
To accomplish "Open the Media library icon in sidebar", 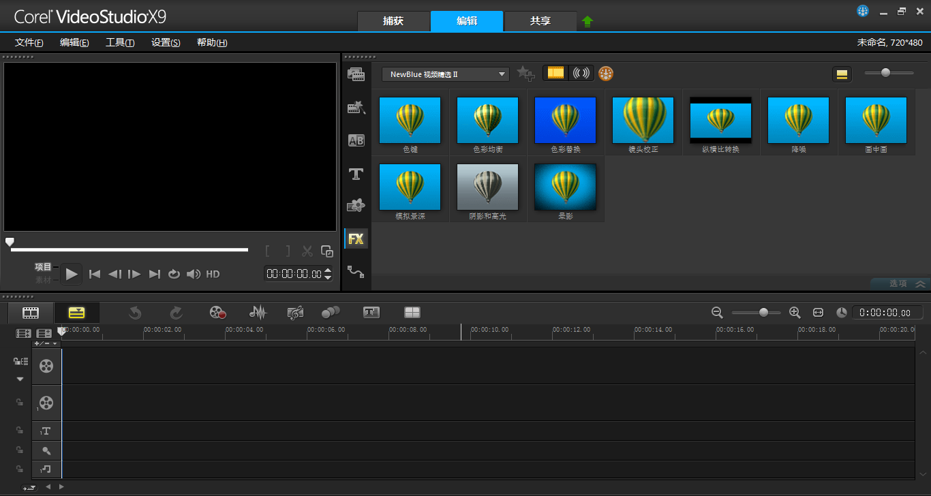I will point(356,74).
